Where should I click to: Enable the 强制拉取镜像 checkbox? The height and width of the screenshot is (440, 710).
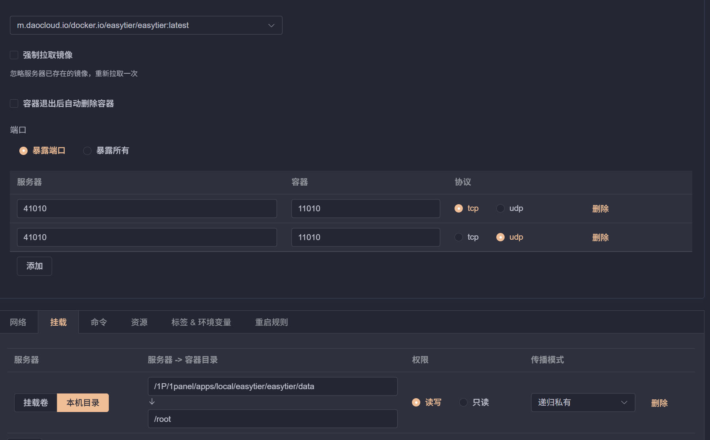click(14, 55)
